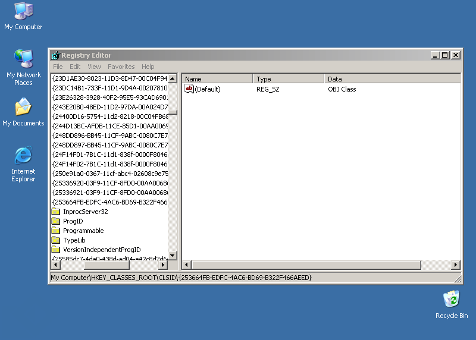
Task: Open the Edit menu
Action: pos(75,67)
